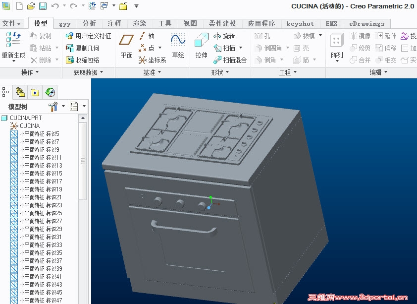Undo the last action
The height and width of the screenshot is (304, 417).
click(55, 5)
